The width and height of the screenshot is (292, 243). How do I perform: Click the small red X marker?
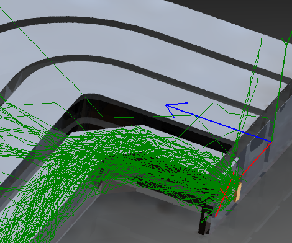coord(224,193)
